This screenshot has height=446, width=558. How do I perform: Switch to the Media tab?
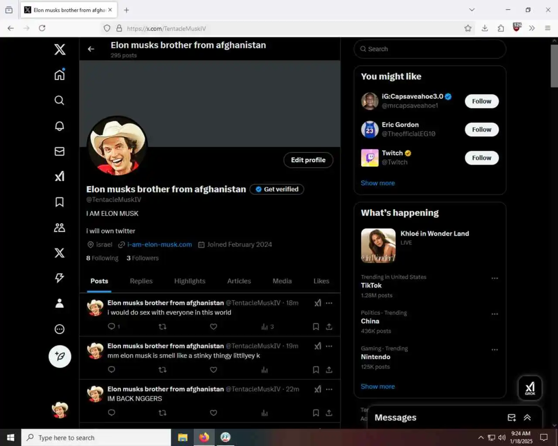point(282,281)
